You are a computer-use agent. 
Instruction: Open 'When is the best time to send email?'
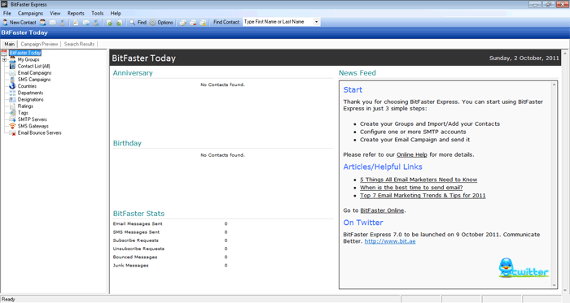coord(411,188)
